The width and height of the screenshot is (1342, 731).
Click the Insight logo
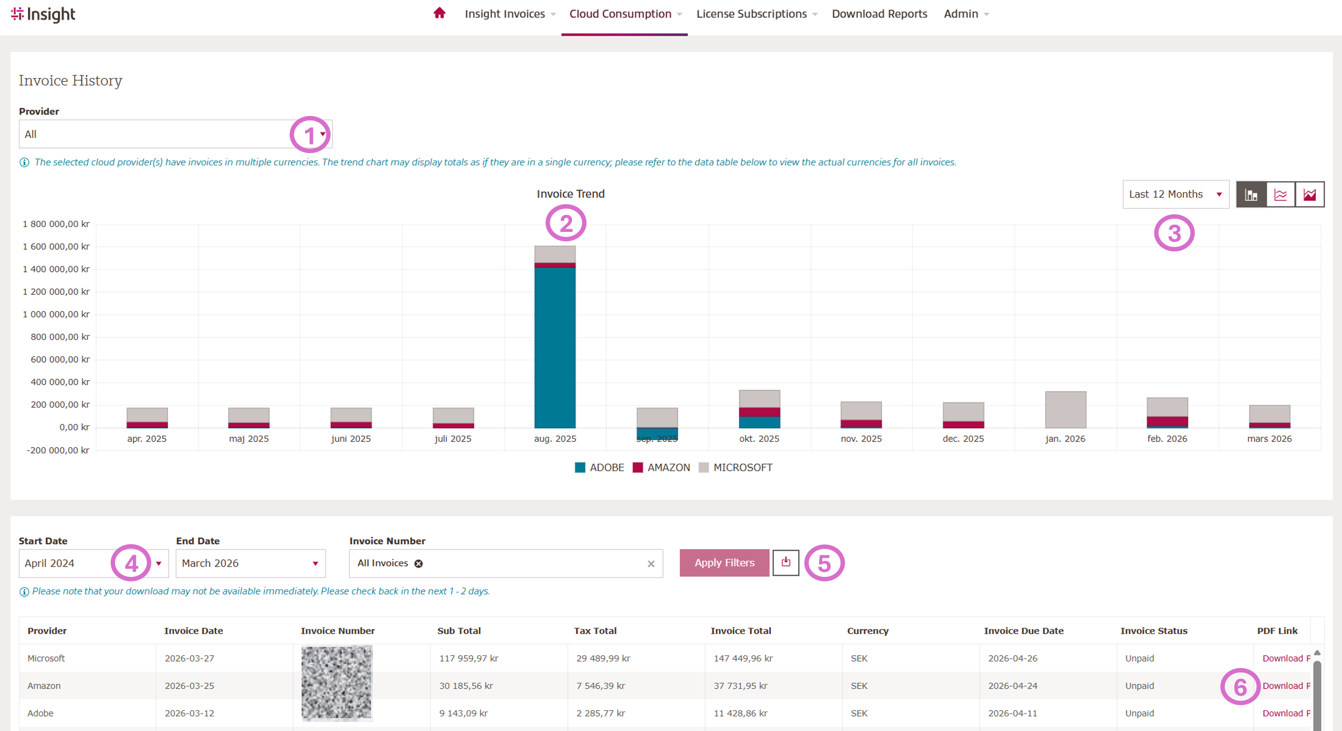click(43, 14)
